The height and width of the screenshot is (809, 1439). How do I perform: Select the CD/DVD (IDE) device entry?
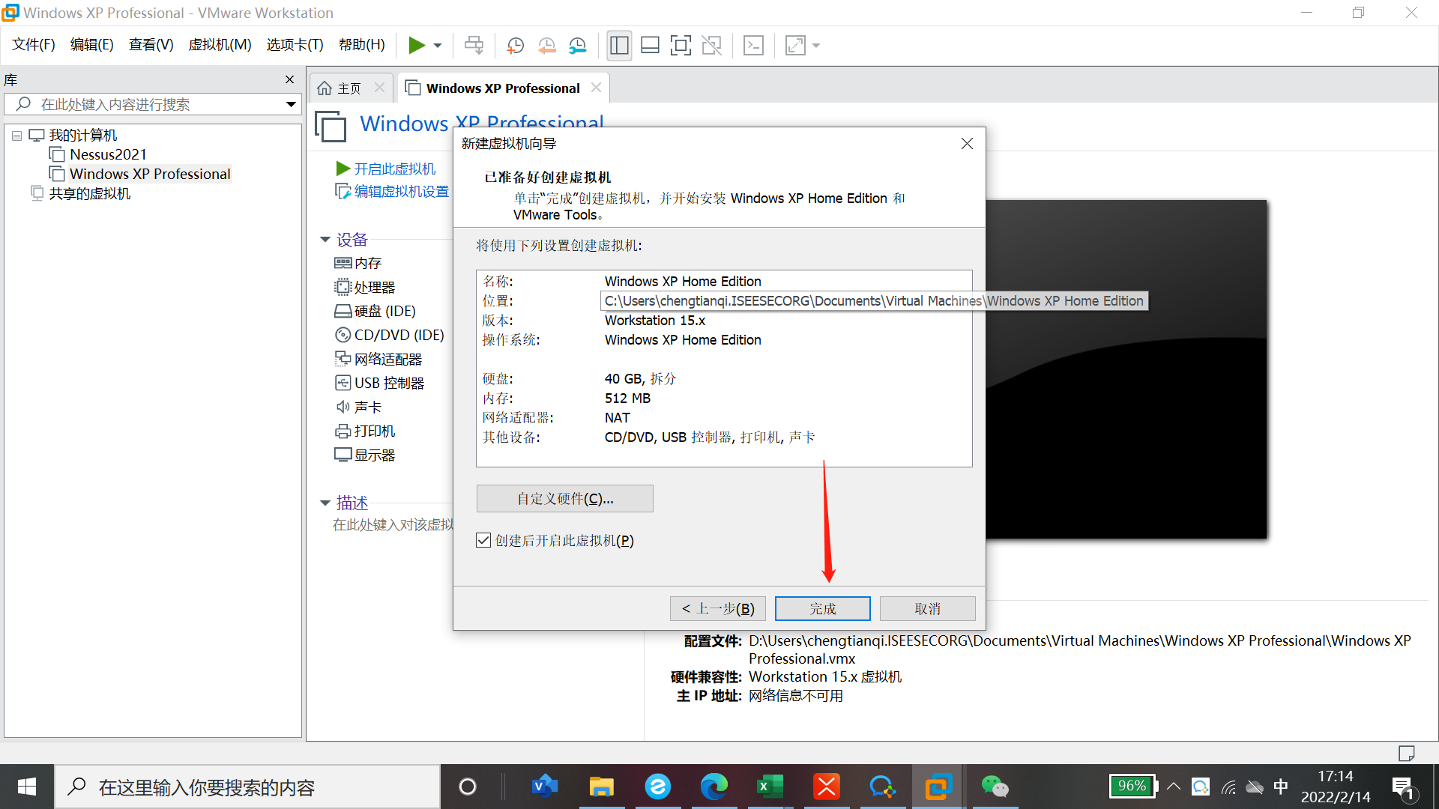(x=390, y=335)
